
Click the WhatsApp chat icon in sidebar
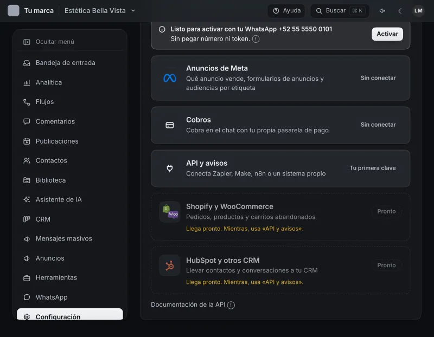point(27,297)
